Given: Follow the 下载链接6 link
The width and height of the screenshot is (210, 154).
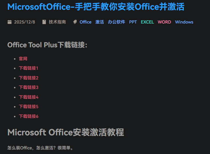Looking at the screenshot, I should point(29,116).
